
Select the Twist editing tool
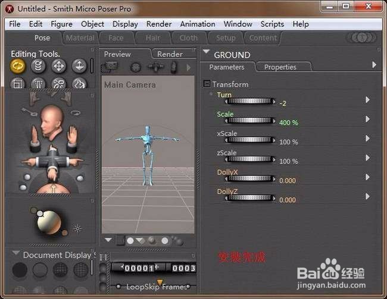[x=38, y=66]
